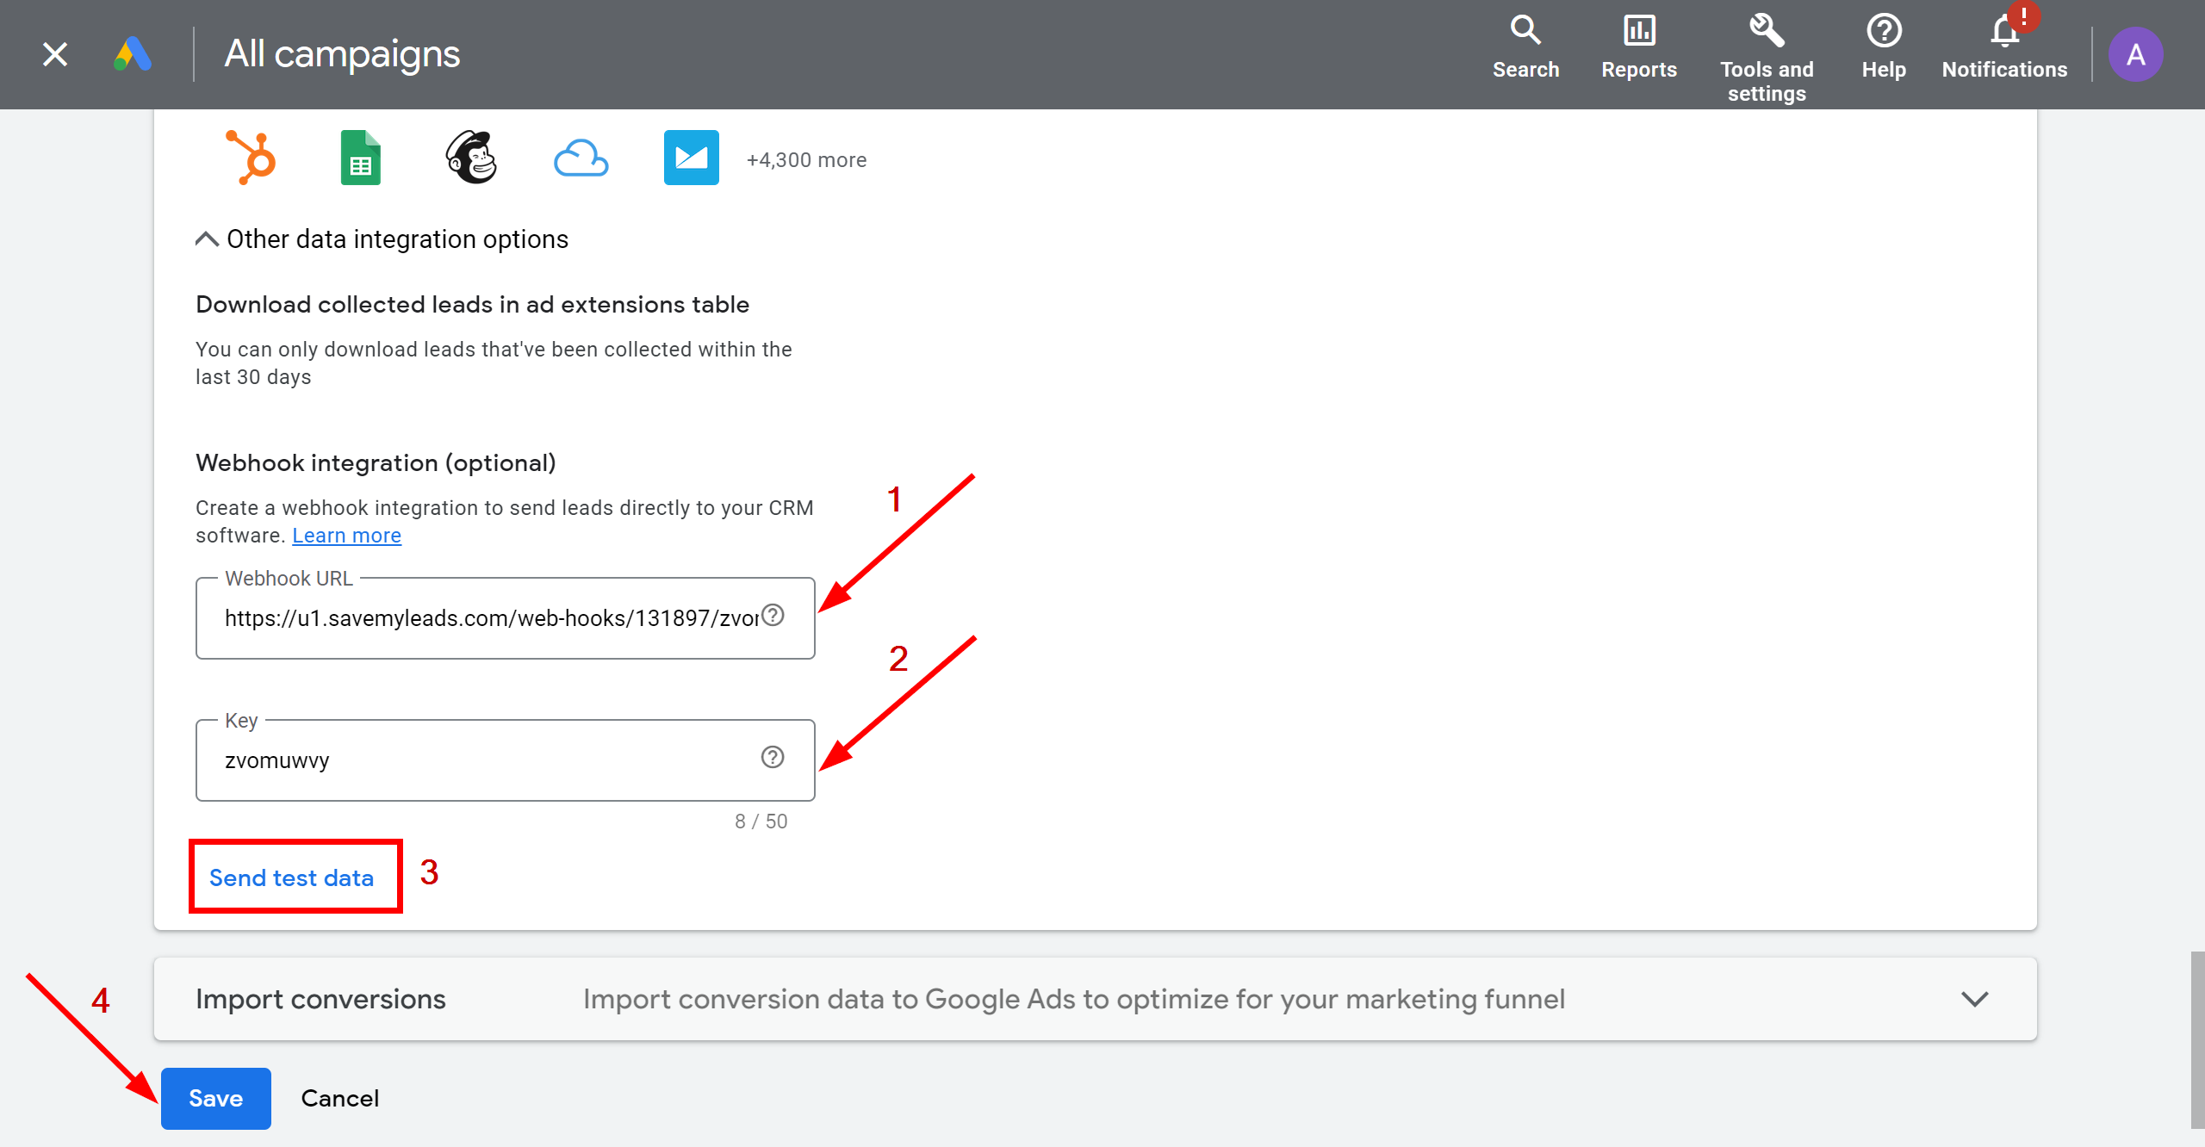This screenshot has height=1147, width=2205.
Task: Click the Cancel text button
Action: coord(339,1099)
